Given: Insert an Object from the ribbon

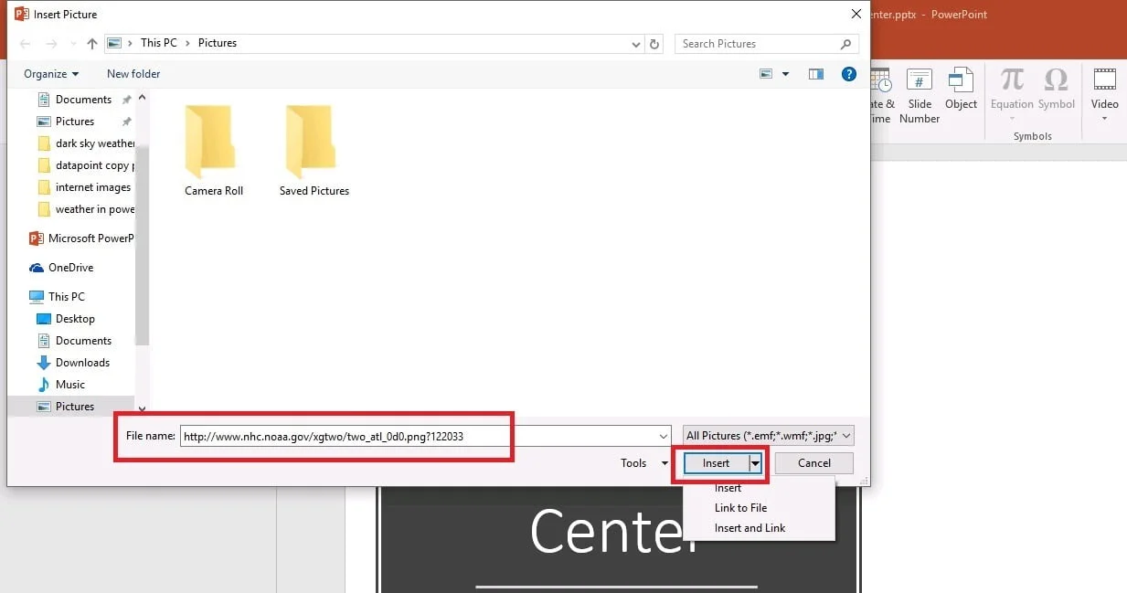Looking at the screenshot, I should coord(961,91).
